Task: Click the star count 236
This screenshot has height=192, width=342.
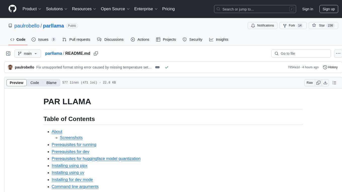Action: [x=330, y=26]
